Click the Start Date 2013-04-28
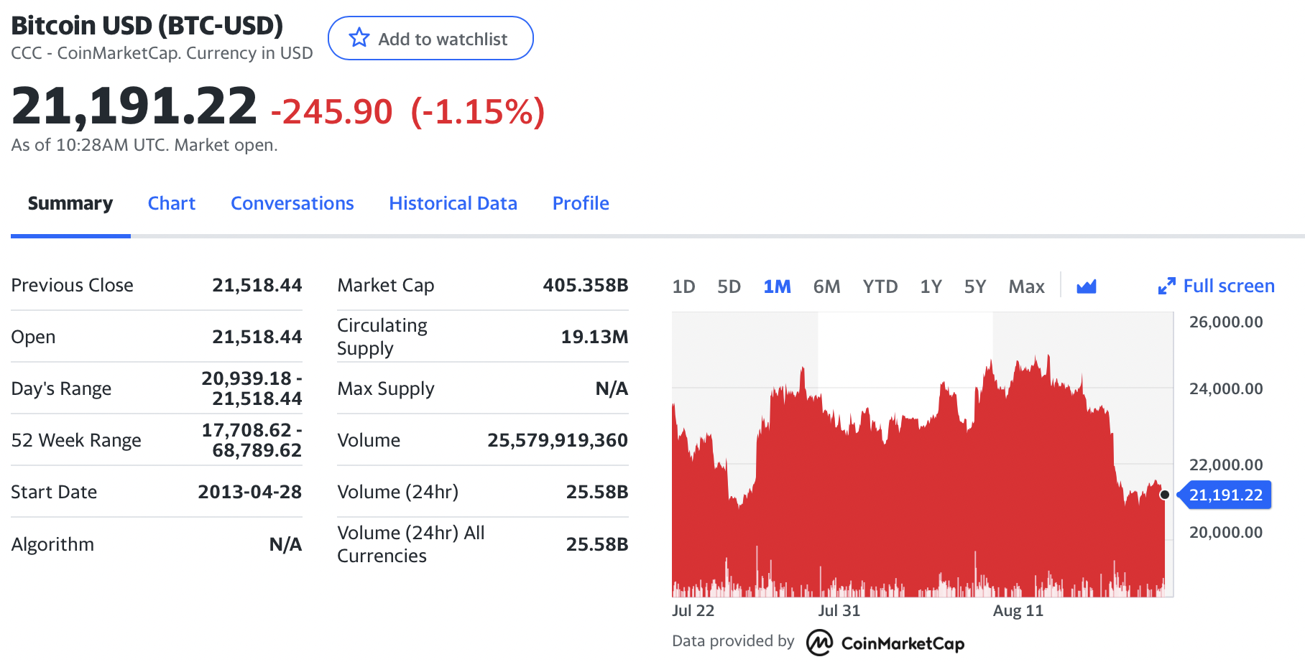Image resolution: width=1305 pixels, height=662 pixels. coord(249,492)
